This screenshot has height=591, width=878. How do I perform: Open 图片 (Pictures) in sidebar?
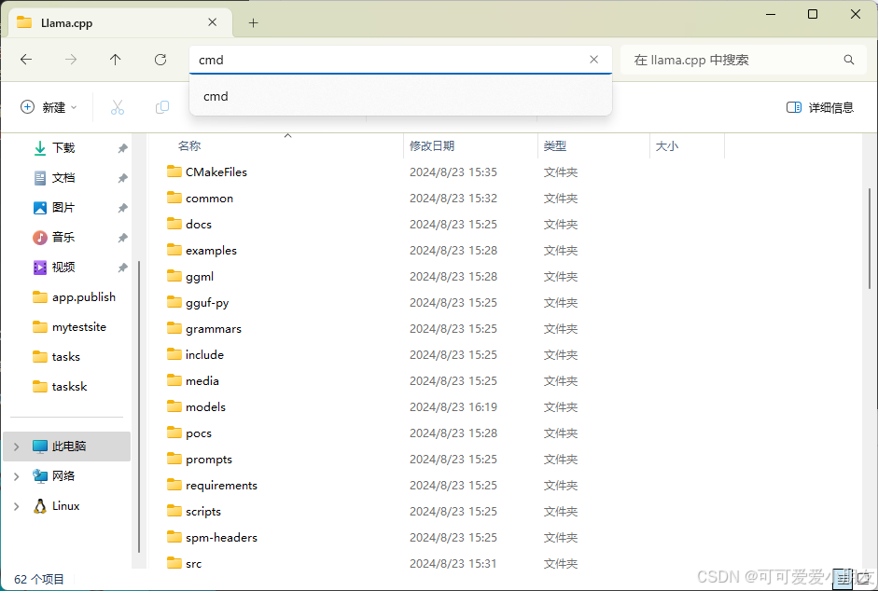63,208
